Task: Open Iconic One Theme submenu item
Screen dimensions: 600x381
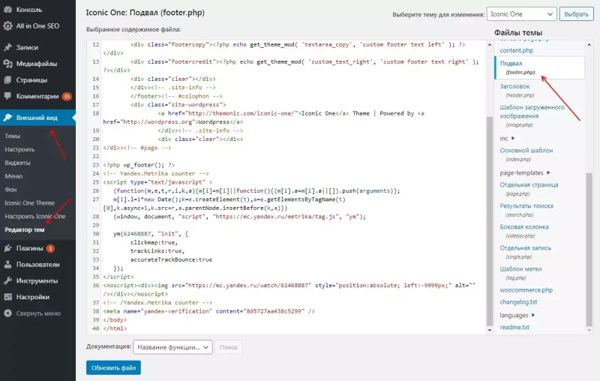Action: (x=29, y=203)
